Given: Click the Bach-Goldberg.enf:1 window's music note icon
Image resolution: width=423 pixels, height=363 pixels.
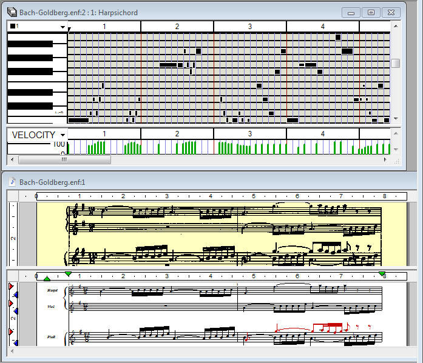Looking at the screenshot, I should click(x=12, y=182).
